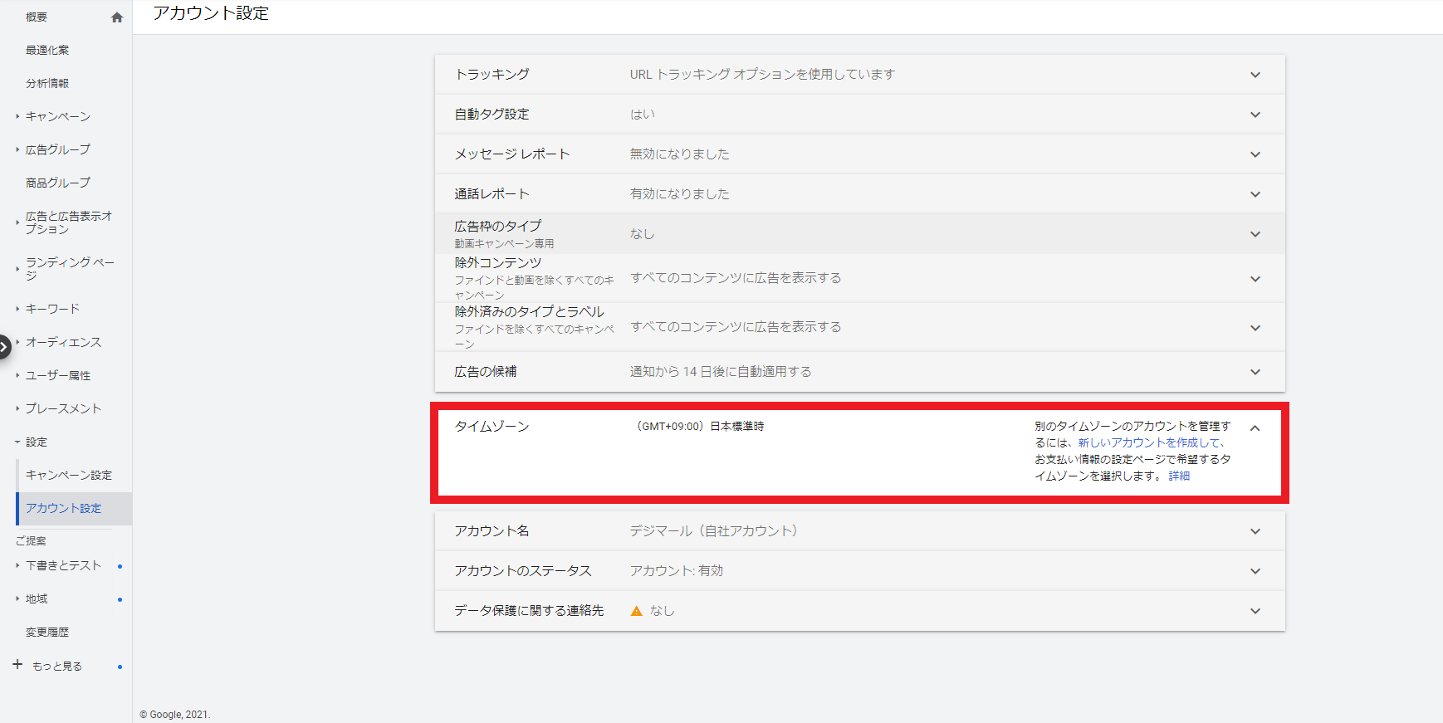Expand the 自動タグ設定 row chevron
This screenshot has width=1443, height=723.
[x=1255, y=115]
